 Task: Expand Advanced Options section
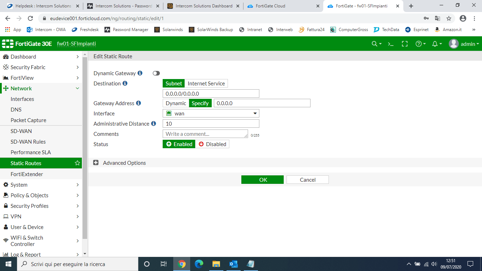(x=96, y=163)
